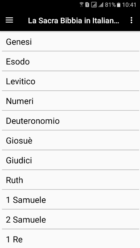Image resolution: width=140 pixels, height=248 pixels.
Task: Tap the clock showing 10:41
Action: click(129, 5)
